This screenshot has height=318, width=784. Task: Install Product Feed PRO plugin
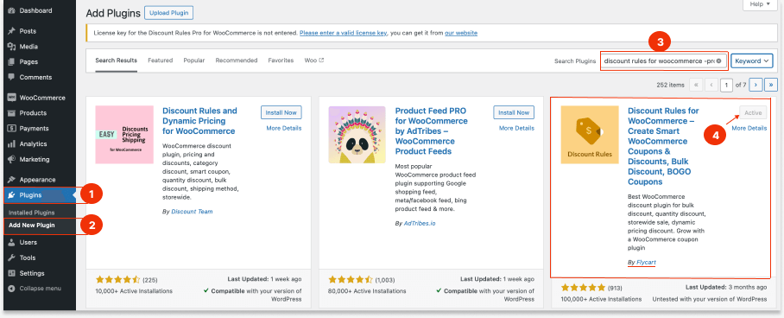pos(514,112)
